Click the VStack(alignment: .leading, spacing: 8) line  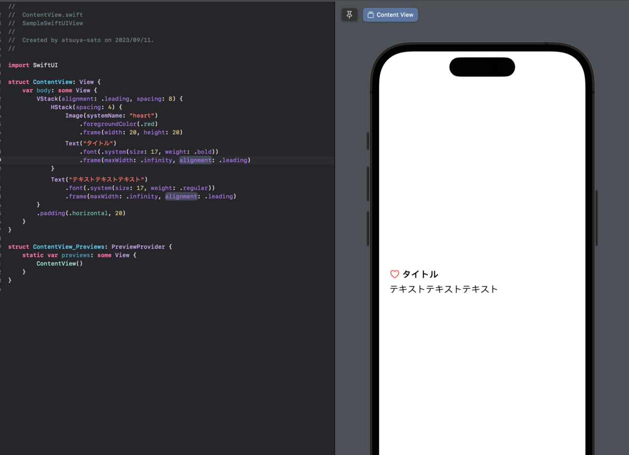click(110, 99)
